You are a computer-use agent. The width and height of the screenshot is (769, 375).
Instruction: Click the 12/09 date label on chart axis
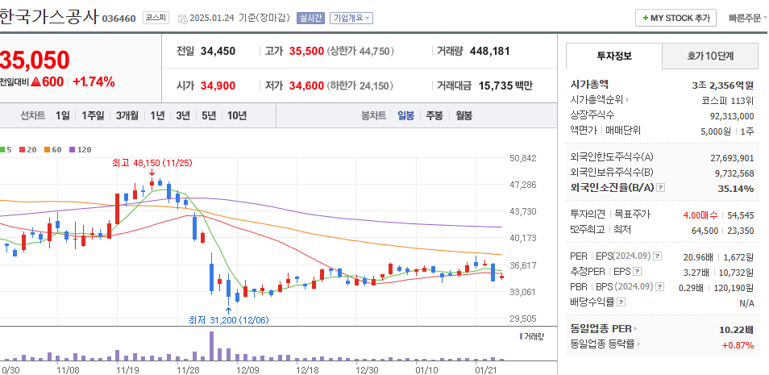[x=247, y=369]
